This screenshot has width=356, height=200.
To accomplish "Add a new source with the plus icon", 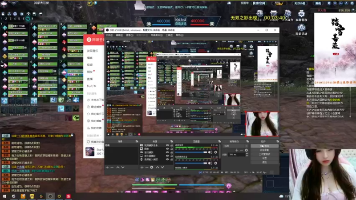I will click(142, 167).
